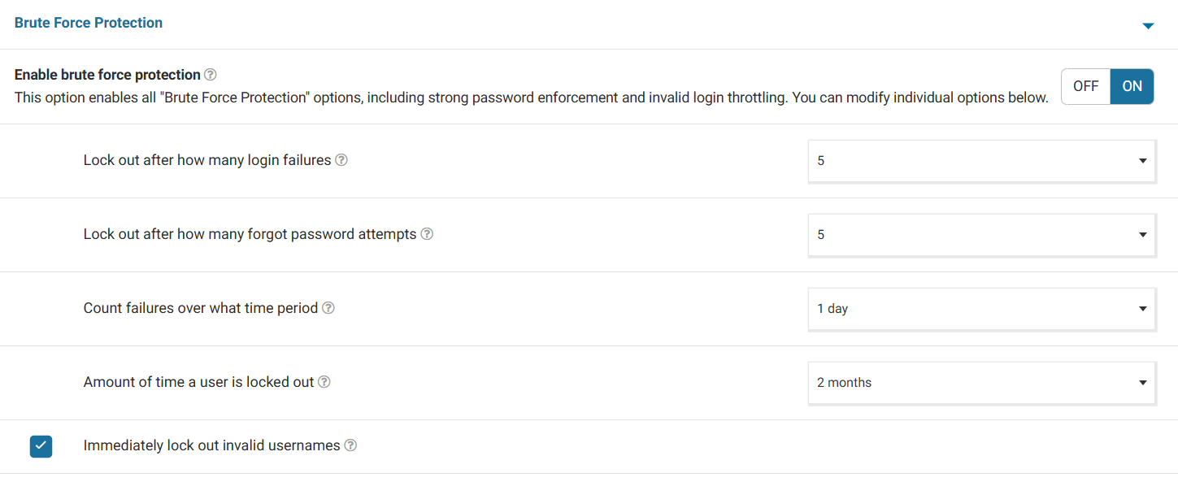Click the Count failures over time period label
Screen dimensions: 1178x482
pos(200,308)
